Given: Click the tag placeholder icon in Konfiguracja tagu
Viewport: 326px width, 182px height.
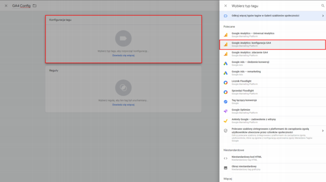Looking at the screenshot, I should point(123,38).
